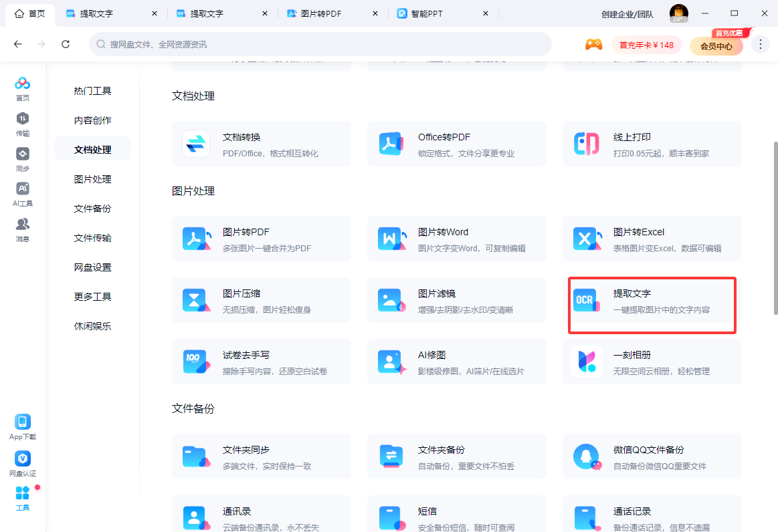Open the 短信 tool icon
778x532 pixels.
click(391, 517)
